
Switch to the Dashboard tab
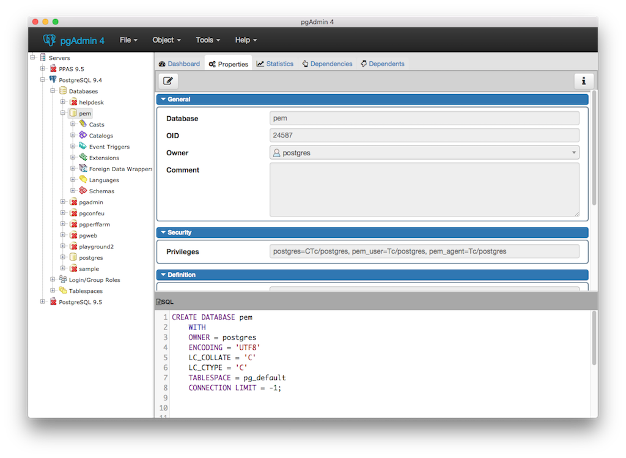[179, 64]
